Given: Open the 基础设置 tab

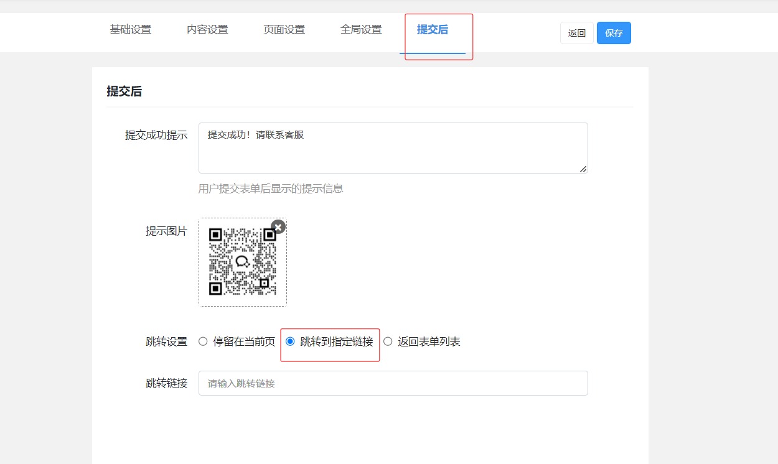Looking at the screenshot, I should click(131, 30).
